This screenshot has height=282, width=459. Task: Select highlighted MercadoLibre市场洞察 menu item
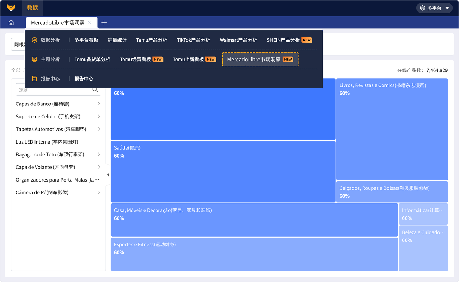coord(260,60)
